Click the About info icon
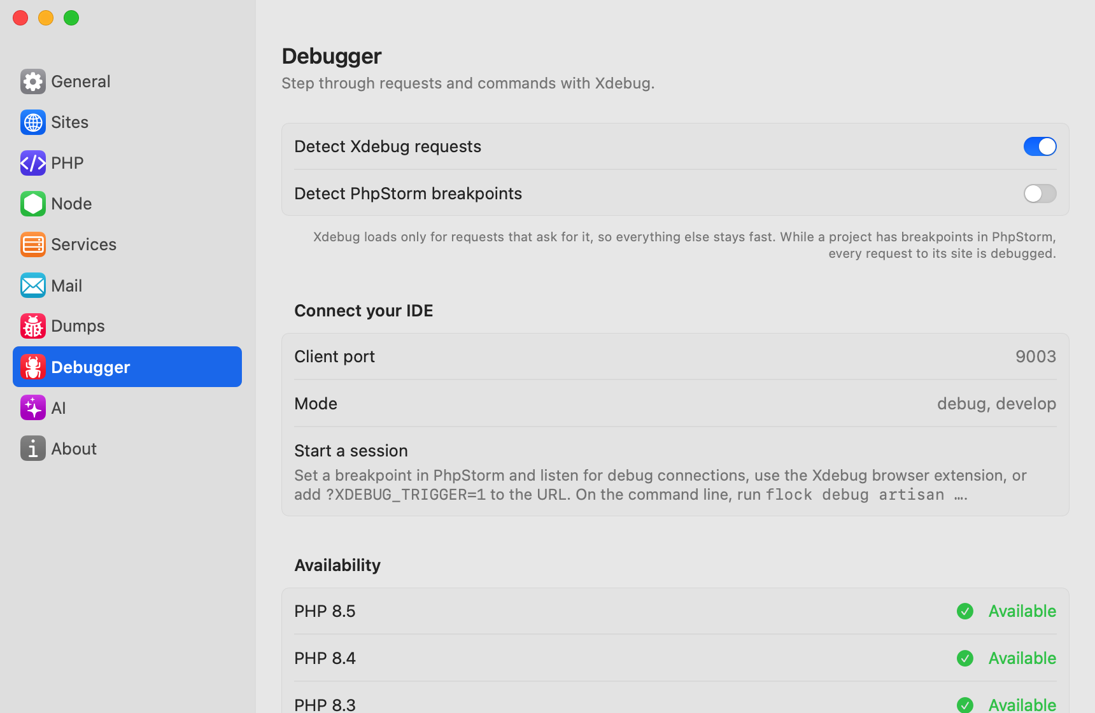 coord(32,448)
